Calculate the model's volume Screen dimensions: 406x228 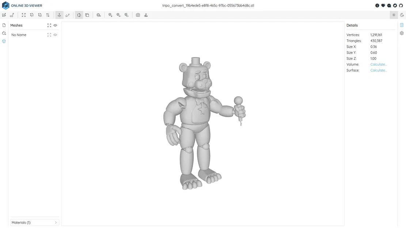378,64
